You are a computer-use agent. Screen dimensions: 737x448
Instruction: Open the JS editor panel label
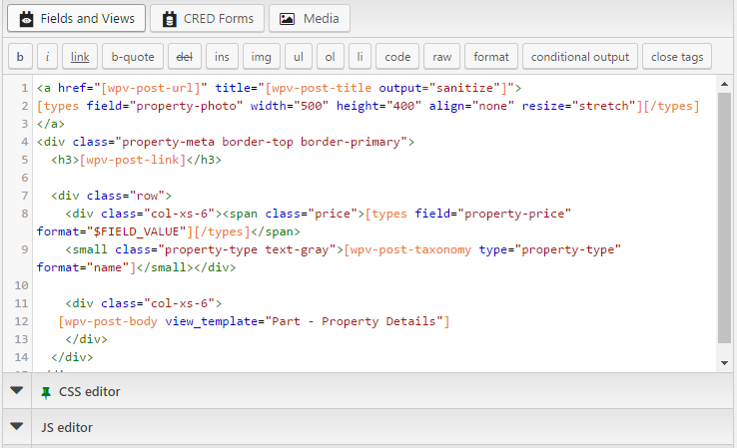[x=67, y=427]
